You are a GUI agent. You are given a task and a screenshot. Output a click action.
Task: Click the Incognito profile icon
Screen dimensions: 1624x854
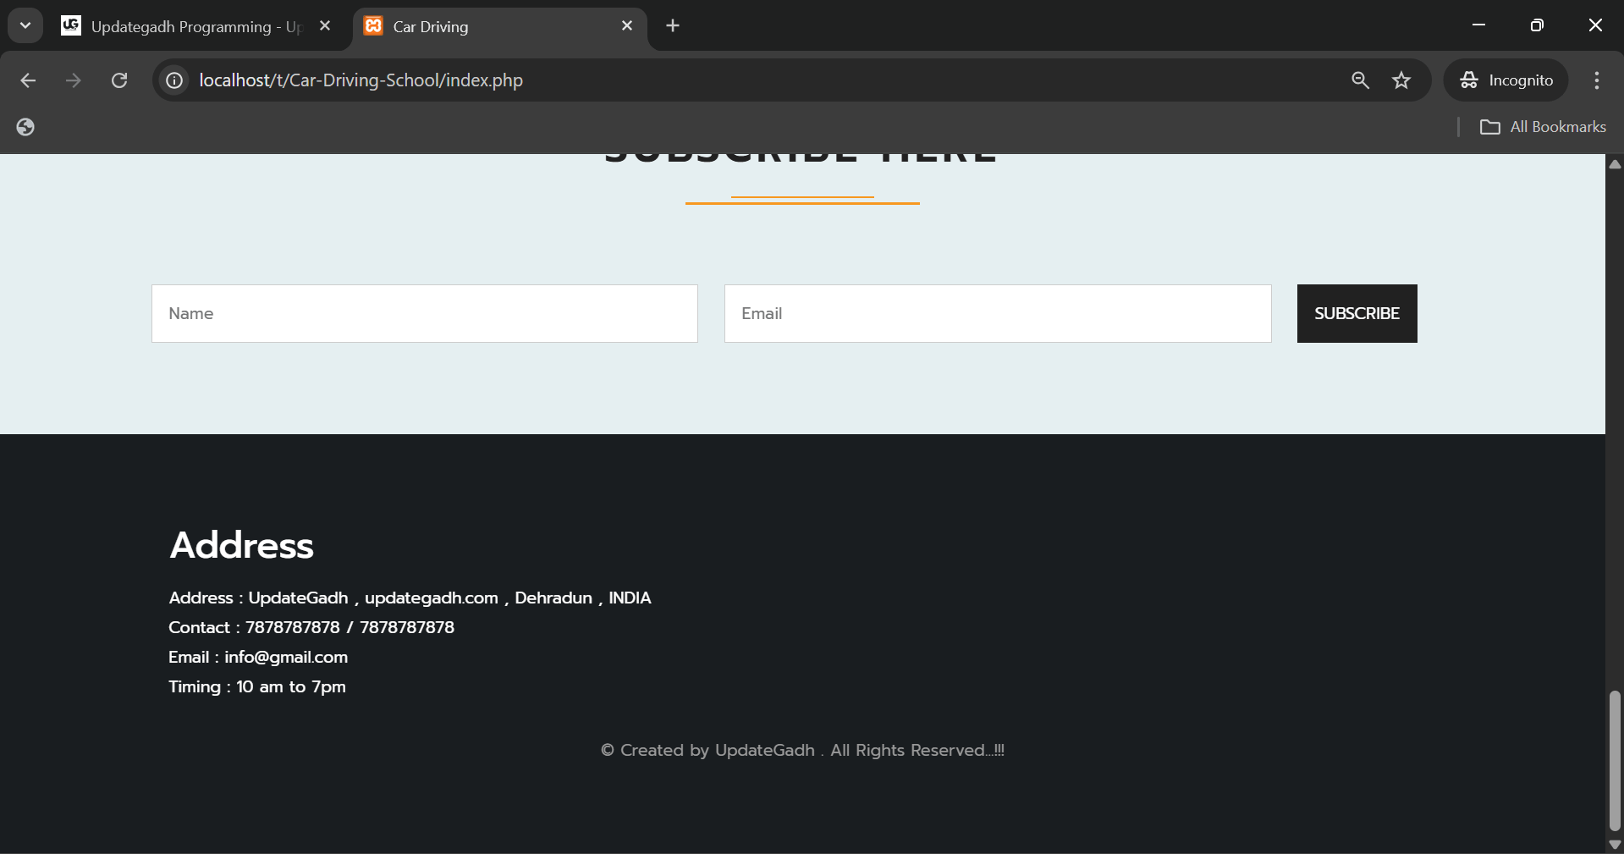[1470, 80]
